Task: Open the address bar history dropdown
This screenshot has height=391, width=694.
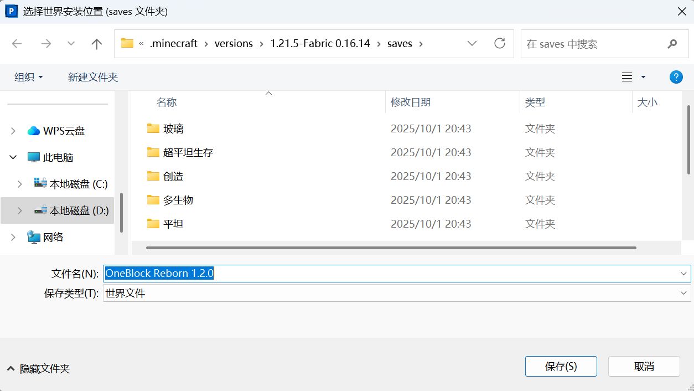Action: [472, 43]
